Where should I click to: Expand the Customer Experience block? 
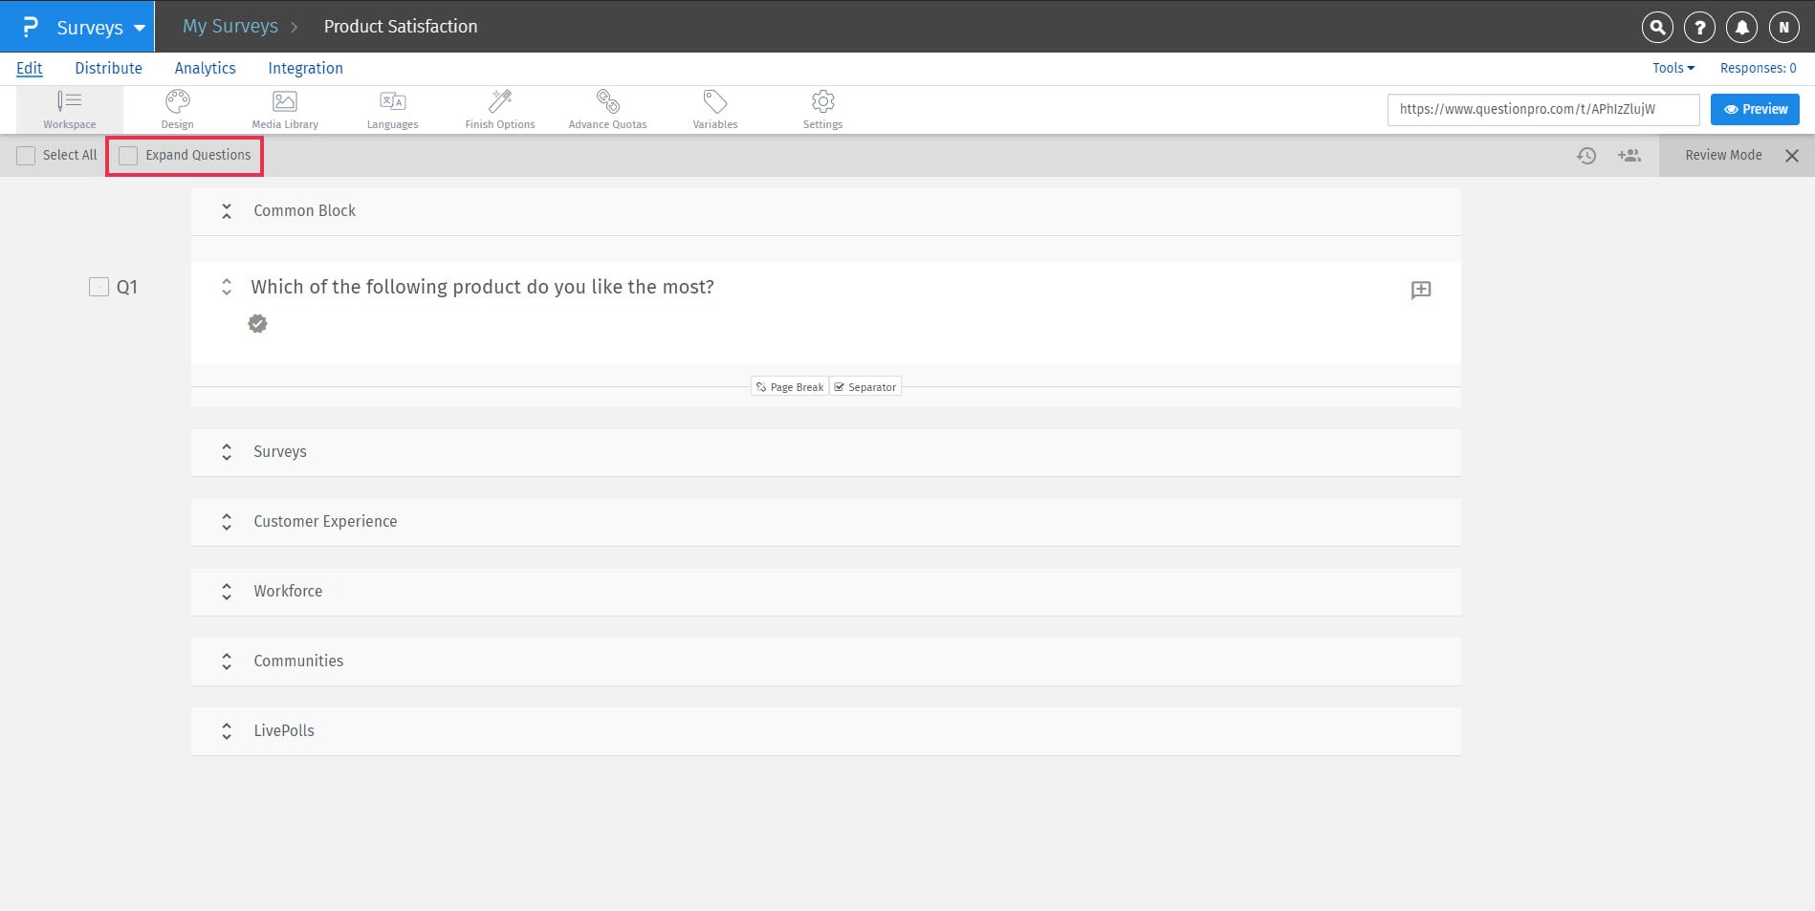pyautogui.click(x=227, y=522)
